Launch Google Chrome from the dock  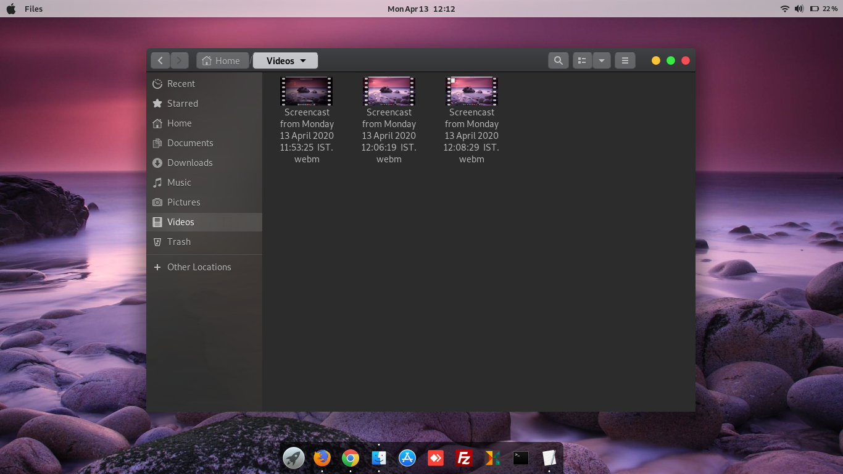(350, 458)
